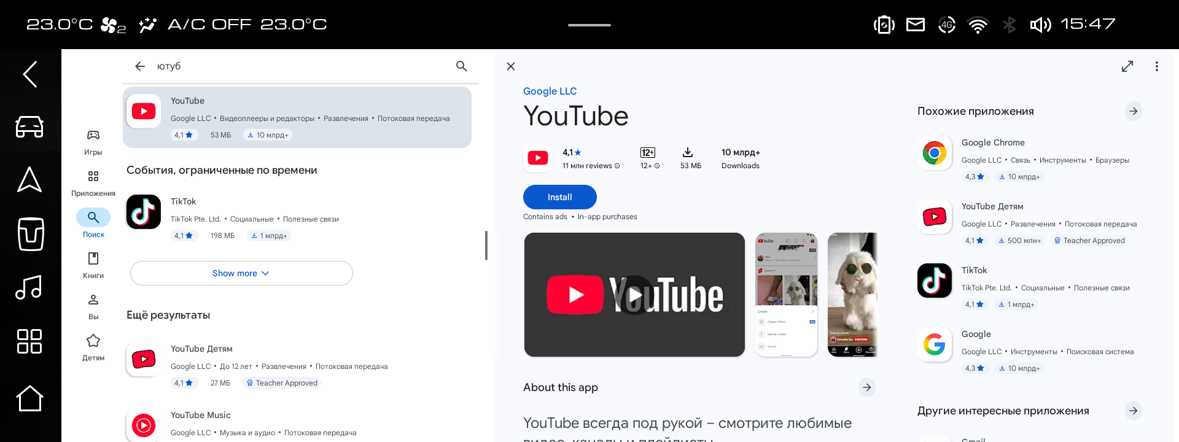Open the TikTok search result
The width and height of the screenshot is (1179, 442).
297,218
